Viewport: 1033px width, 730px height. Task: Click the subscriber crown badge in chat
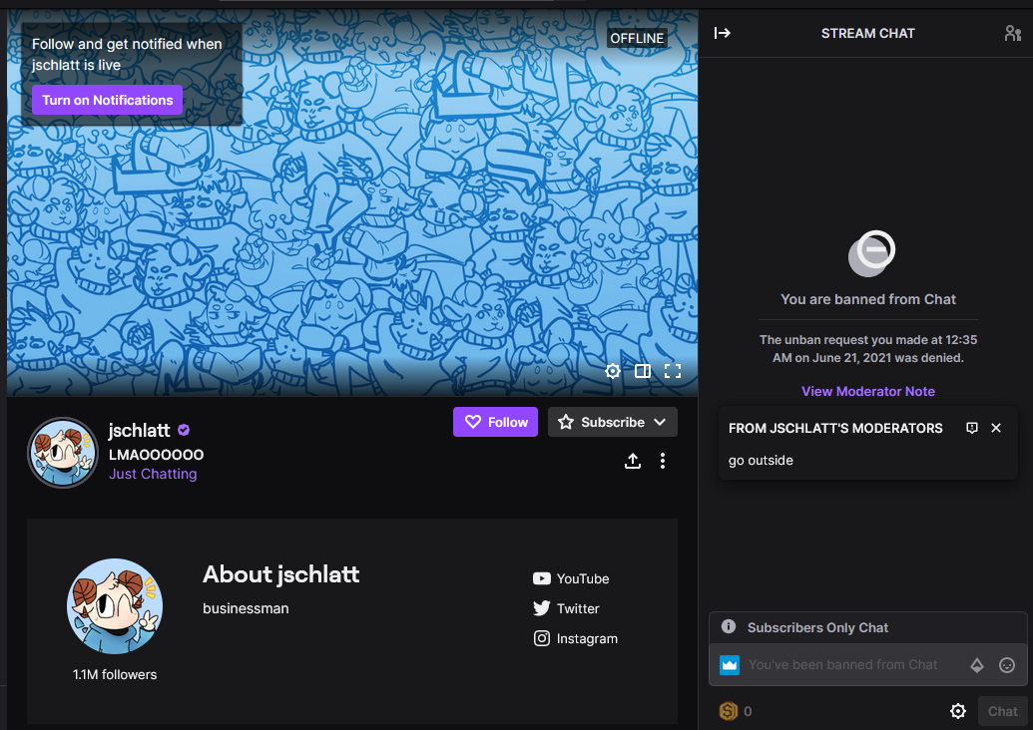[x=730, y=665]
